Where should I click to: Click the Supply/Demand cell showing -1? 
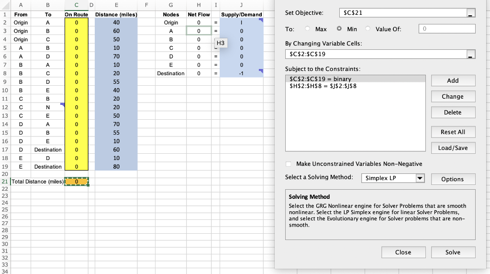coord(241,73)
